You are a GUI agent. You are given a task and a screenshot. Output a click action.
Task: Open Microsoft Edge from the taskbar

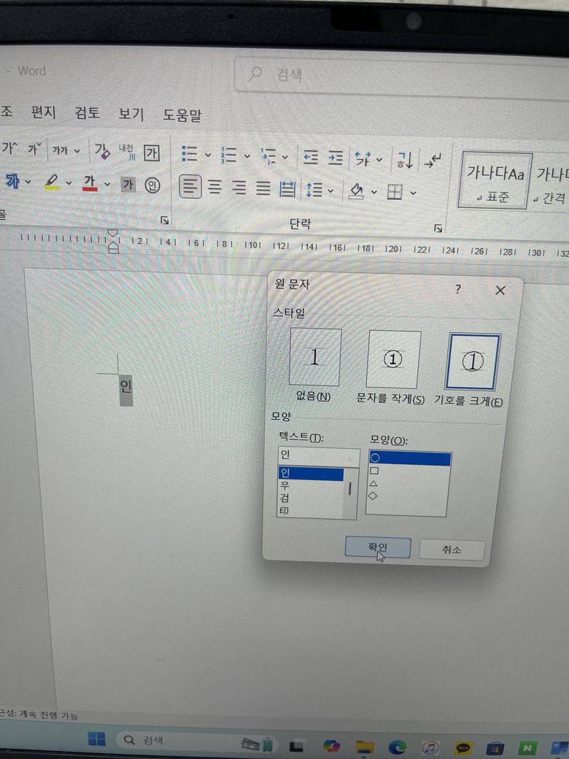click(x=397, y=747)
